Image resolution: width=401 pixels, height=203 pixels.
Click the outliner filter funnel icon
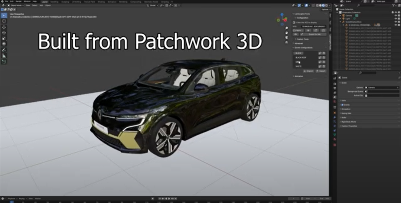tap(393, 5)
